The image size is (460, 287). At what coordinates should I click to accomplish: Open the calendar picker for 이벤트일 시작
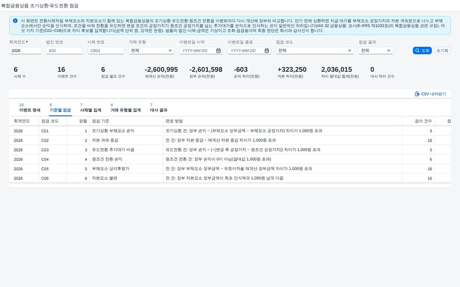click(218, 51)
